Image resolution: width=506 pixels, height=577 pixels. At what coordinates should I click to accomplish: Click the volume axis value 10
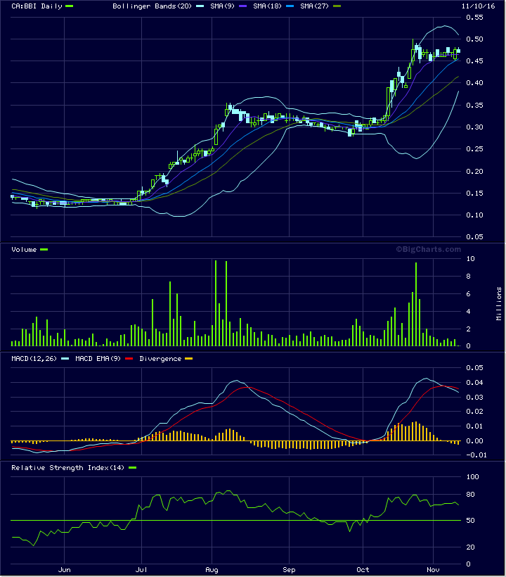point(470,259)
